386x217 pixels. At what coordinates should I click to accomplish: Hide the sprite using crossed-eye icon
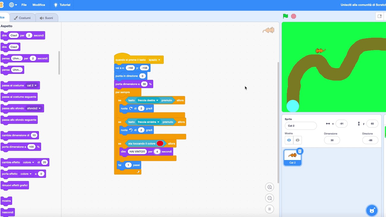coord(297,140)
